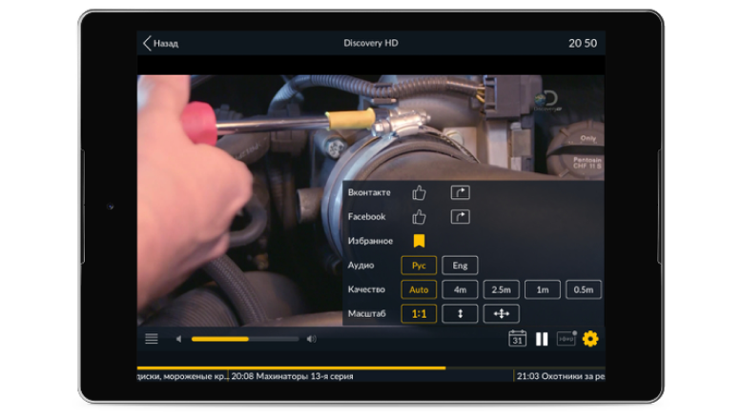Click the Facebook label
The width and height of the screenshot is (742, 417).
tap(367, 217)
